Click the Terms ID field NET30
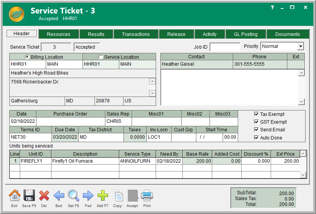Viewport: 316px width, 214px height. tap(31, 137)
